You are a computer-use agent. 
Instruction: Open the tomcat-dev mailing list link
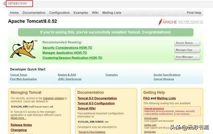(x=150, y=132)
